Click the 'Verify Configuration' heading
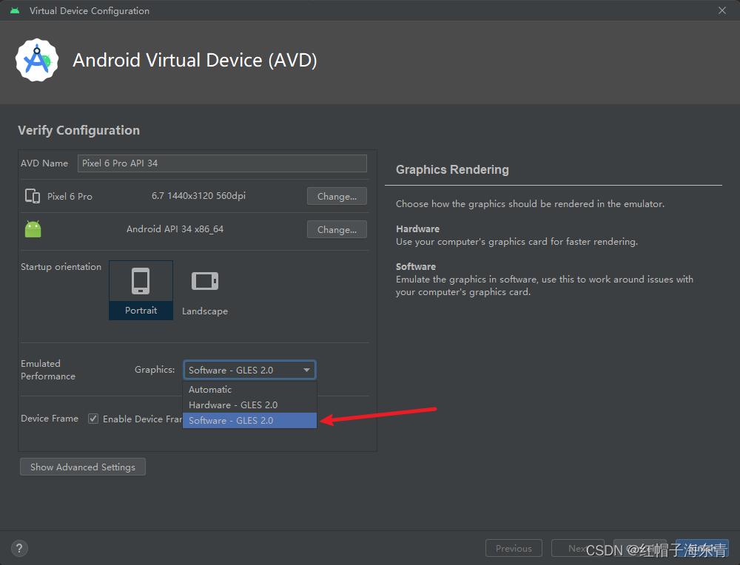This screenshot has width=740, height=565. [x=79, y=131]
